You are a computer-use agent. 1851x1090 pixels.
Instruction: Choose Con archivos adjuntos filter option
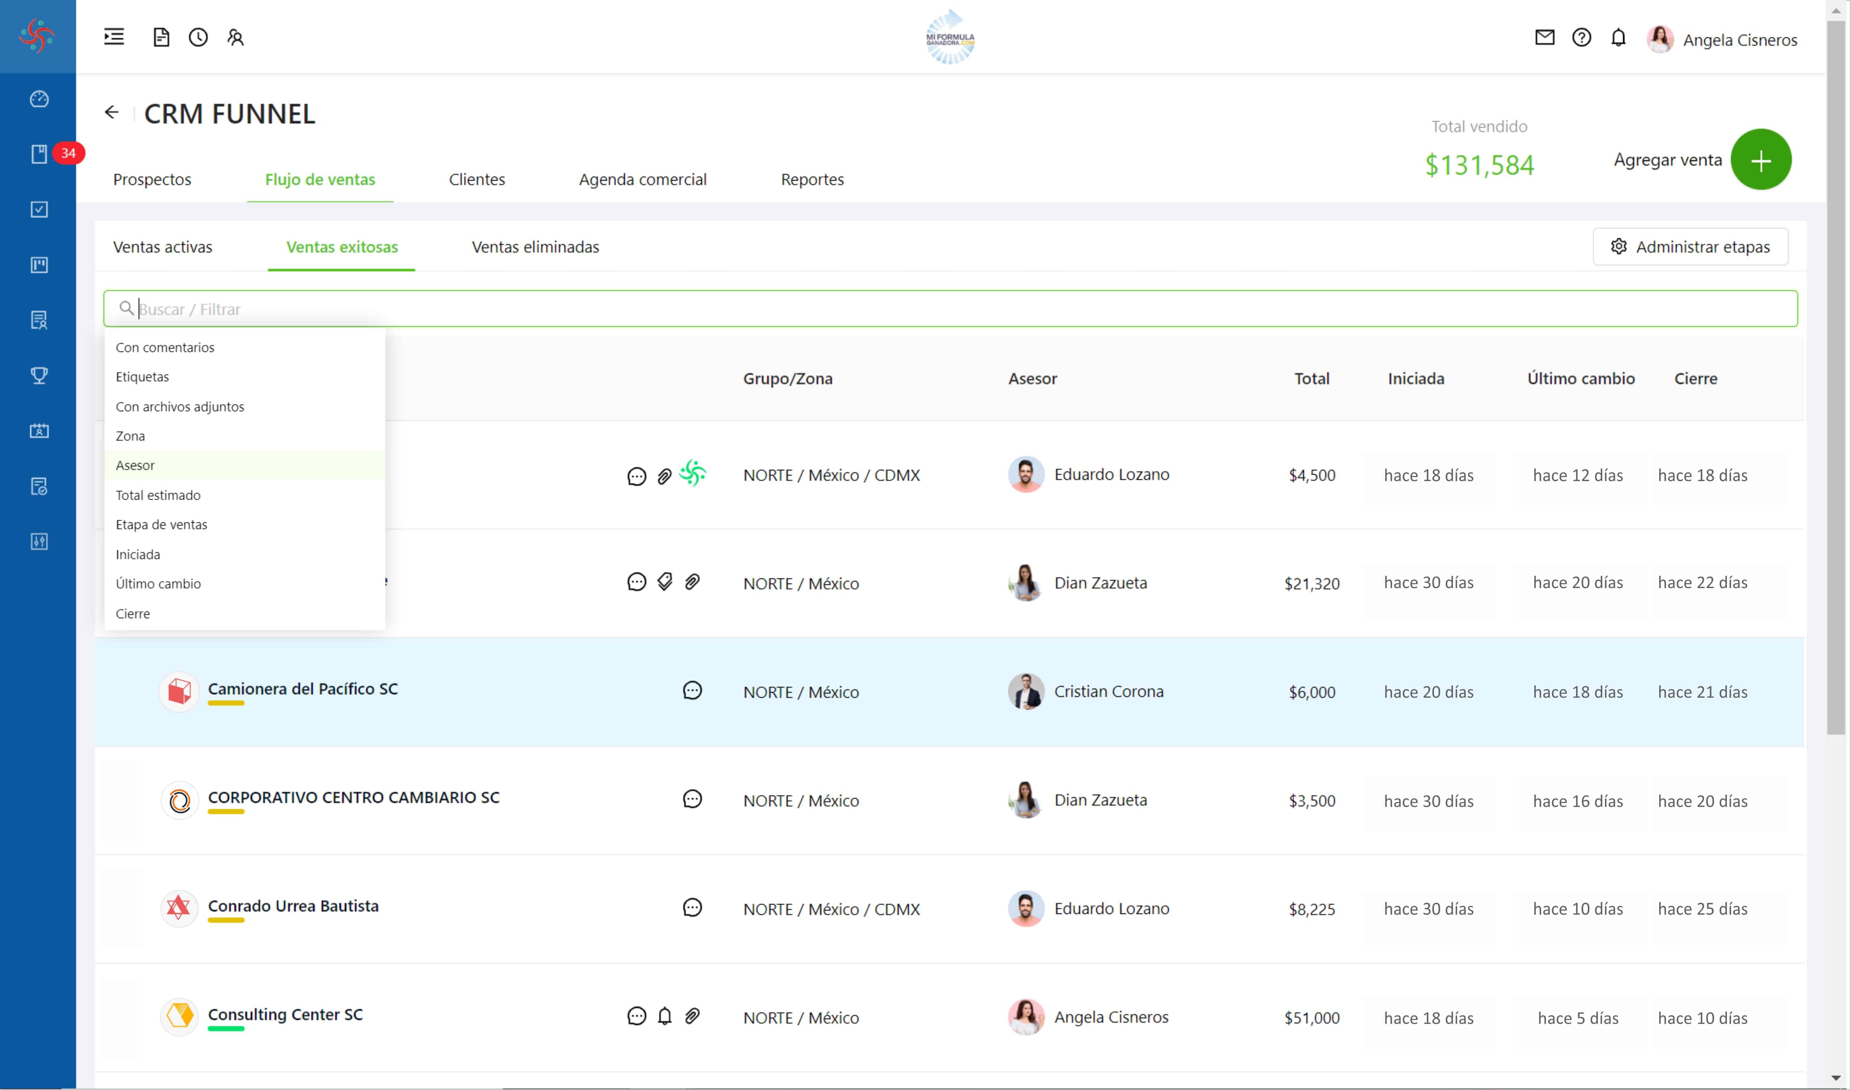245,406
